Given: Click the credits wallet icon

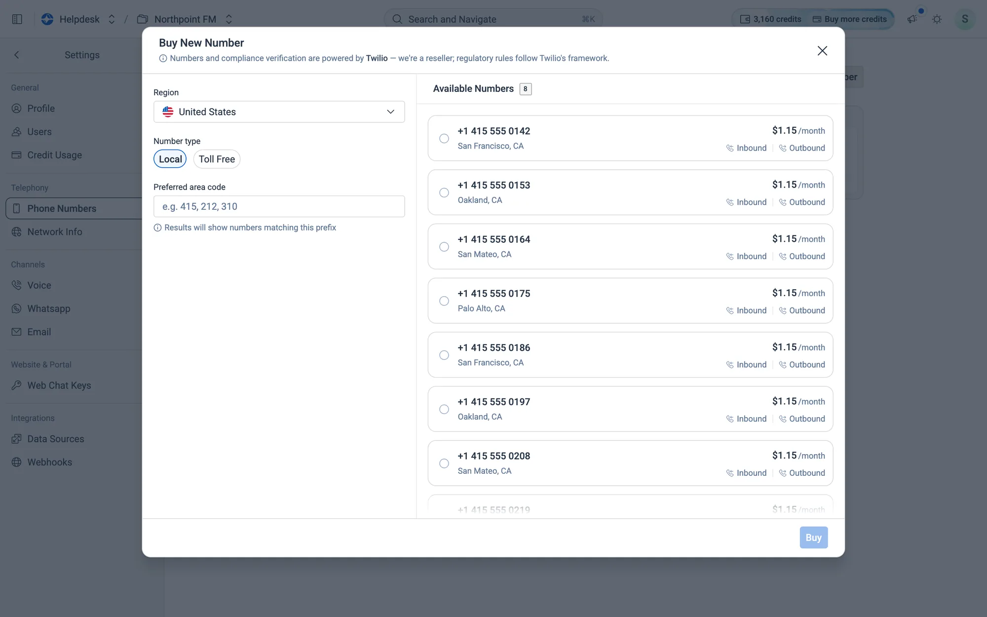Looking at the screenshot, I should (x=745, y=19).
